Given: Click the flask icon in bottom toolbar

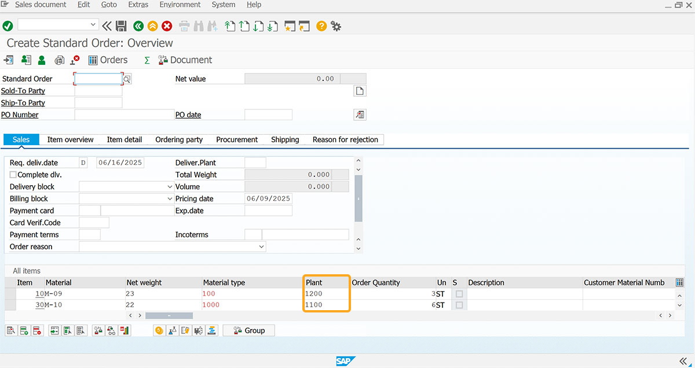Looking at the screenshot, I should pyautogui.click(x=172, y=330).
